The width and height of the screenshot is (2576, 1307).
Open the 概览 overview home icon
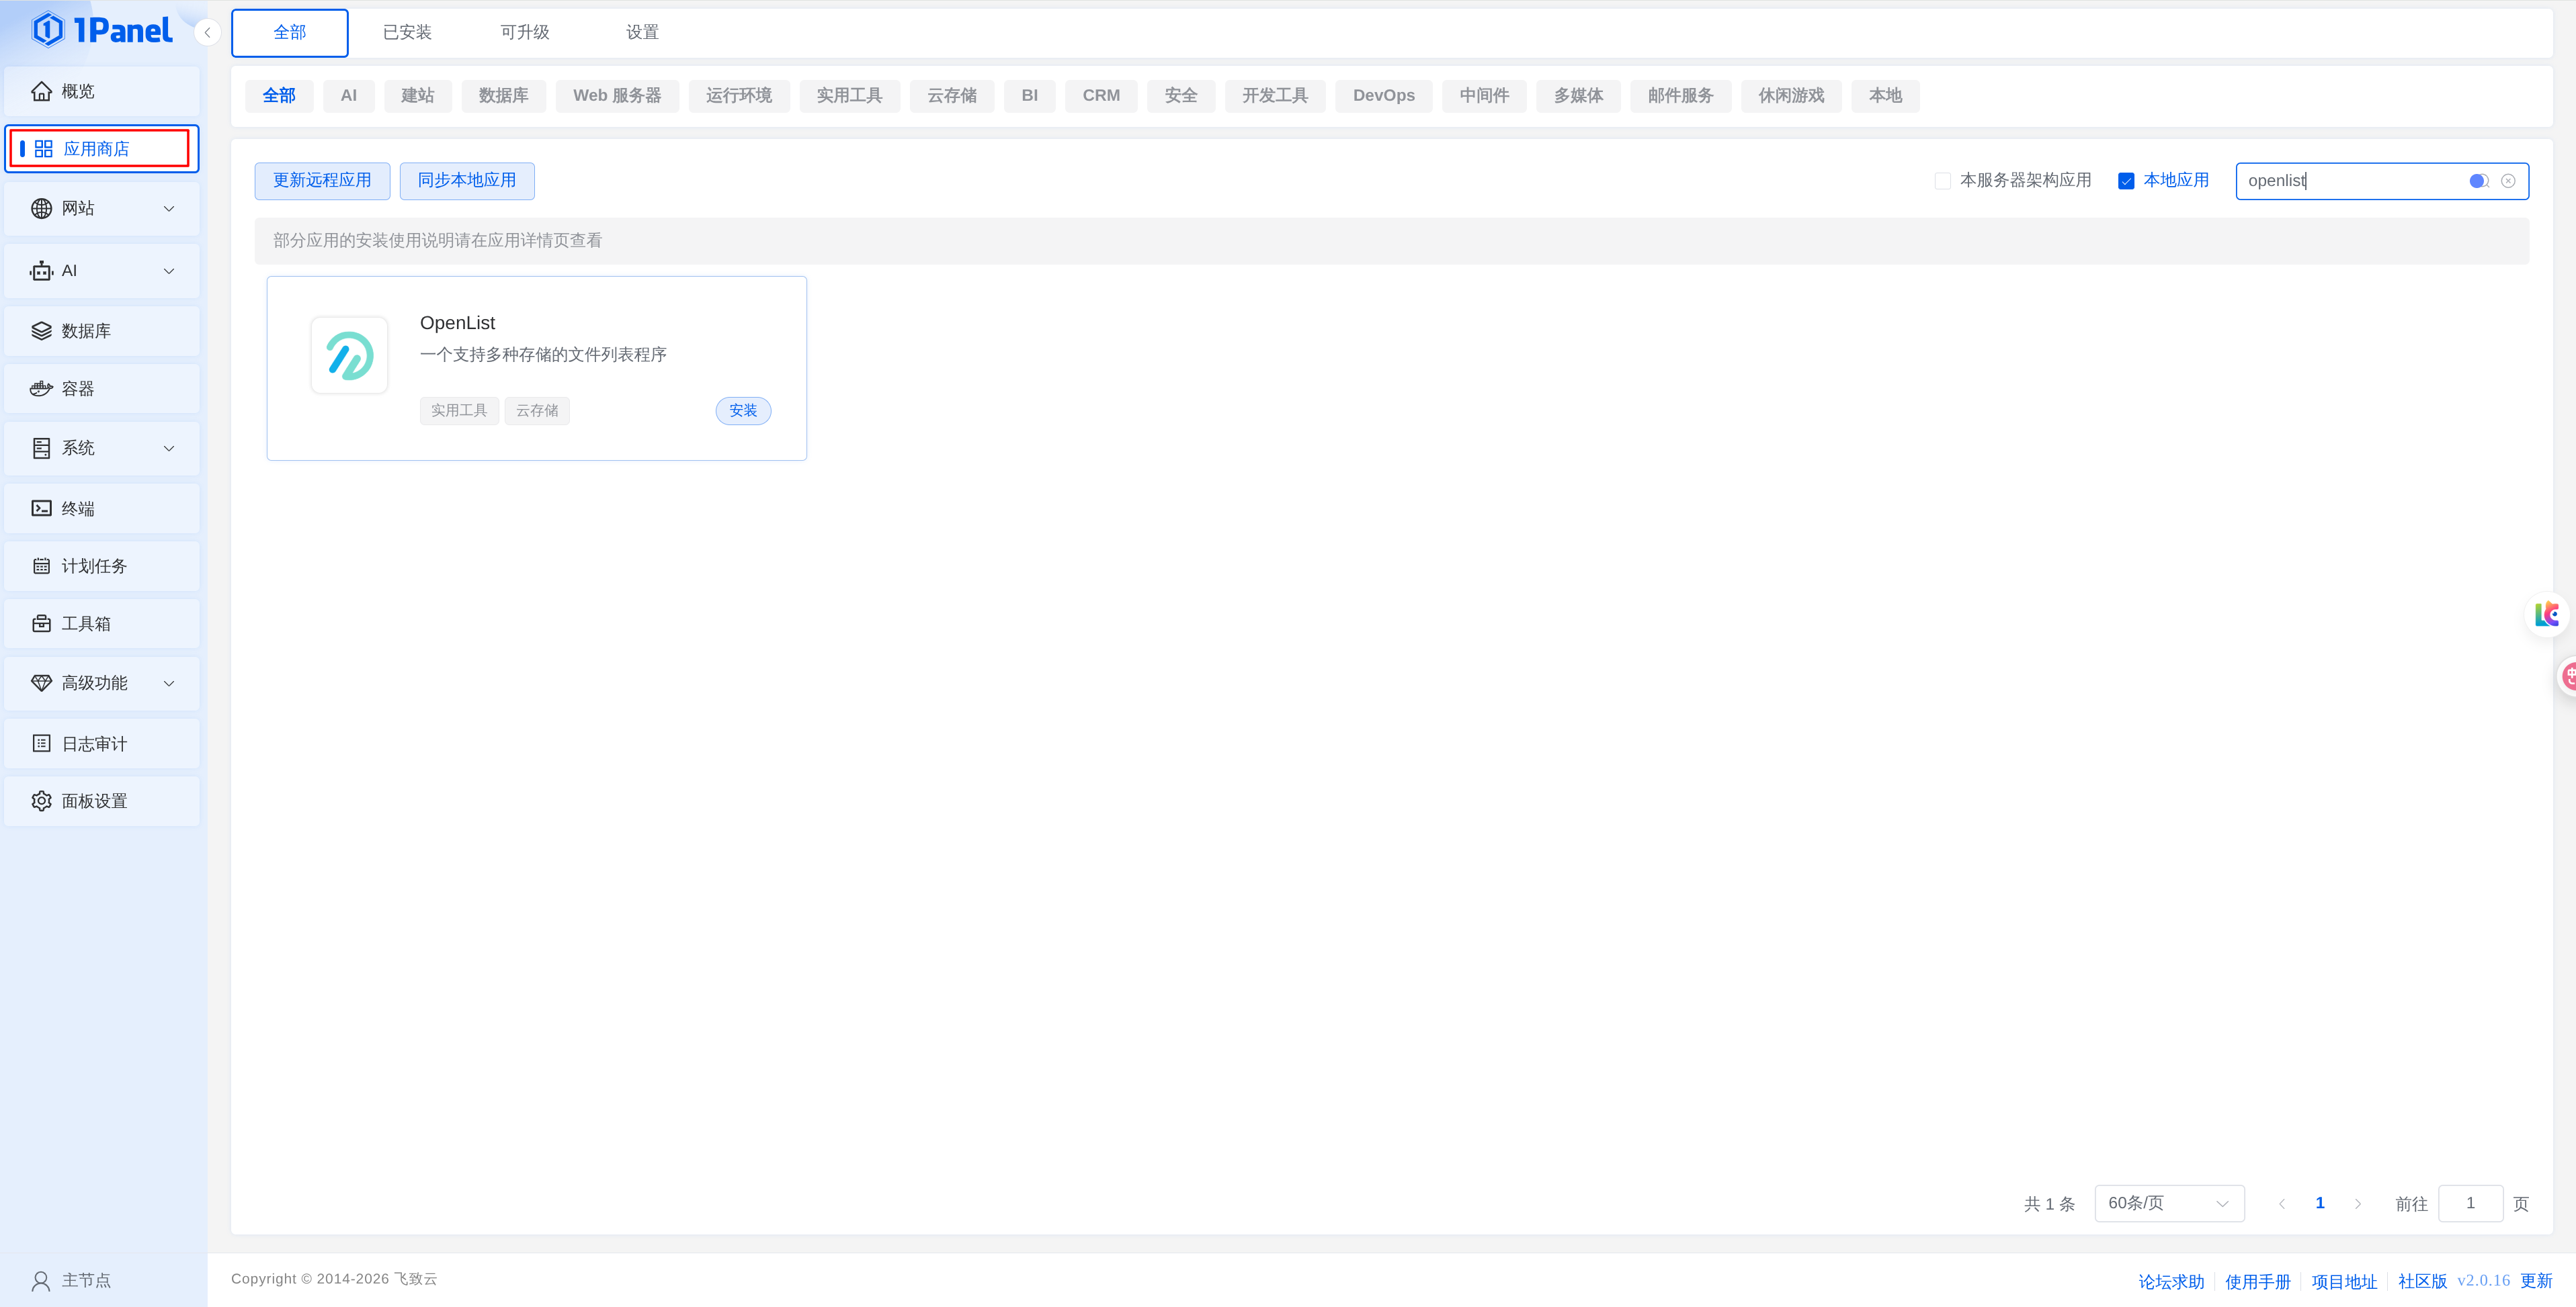click(41, 91)
